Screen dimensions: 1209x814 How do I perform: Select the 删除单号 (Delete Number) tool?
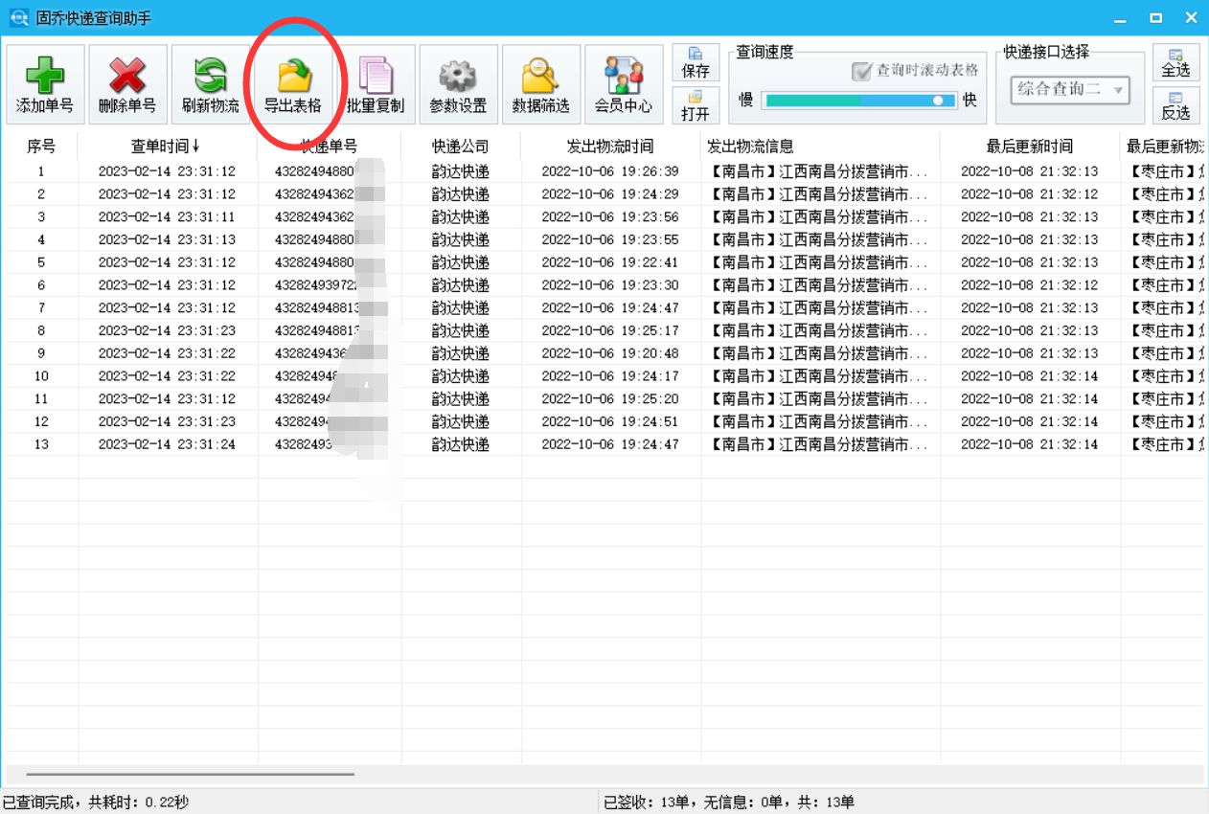[x=129, y=84]
